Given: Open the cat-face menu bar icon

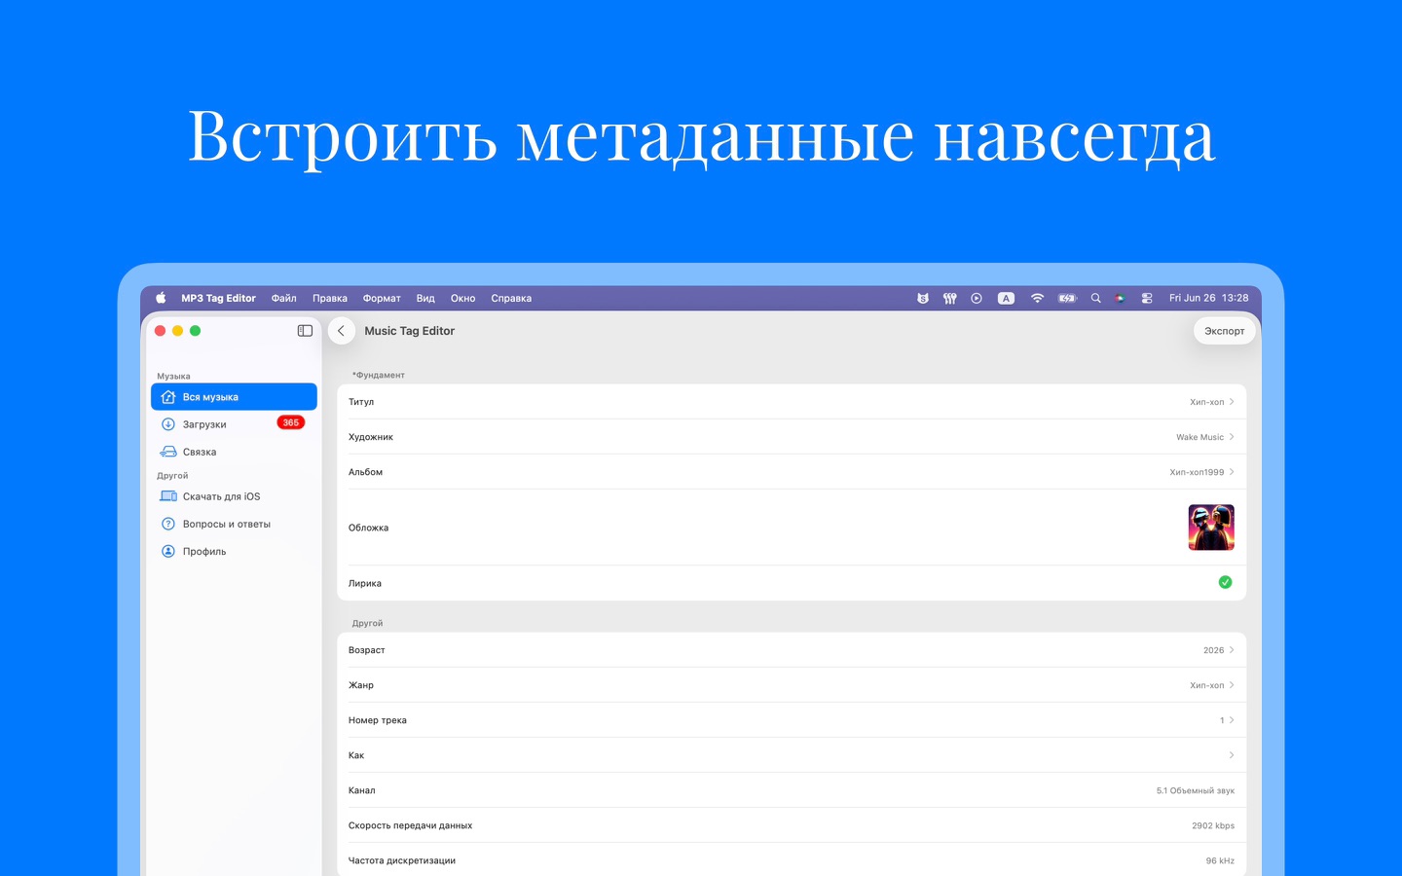Looking at the screenshot, I should (x=923, y=298).
